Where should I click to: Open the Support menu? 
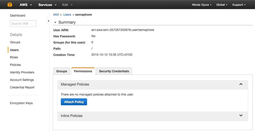point(239,5)
